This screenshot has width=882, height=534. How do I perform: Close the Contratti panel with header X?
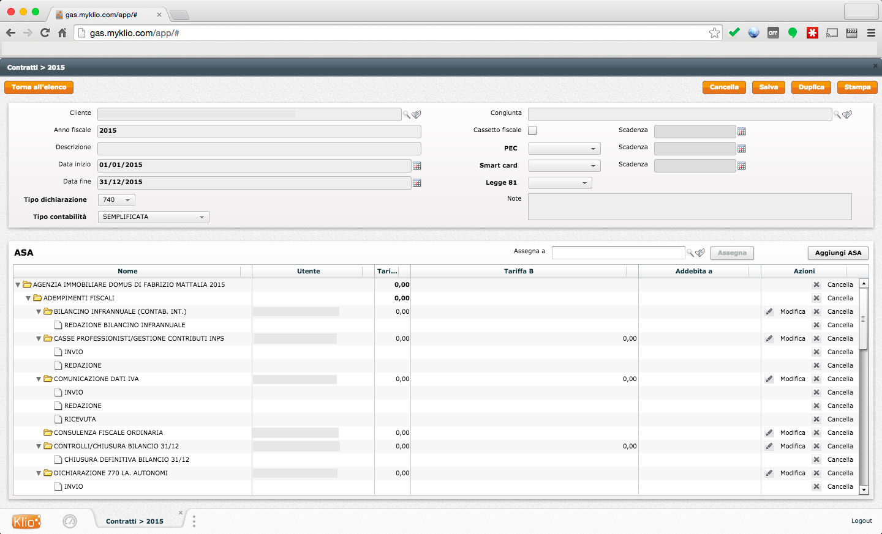[875, 66]
